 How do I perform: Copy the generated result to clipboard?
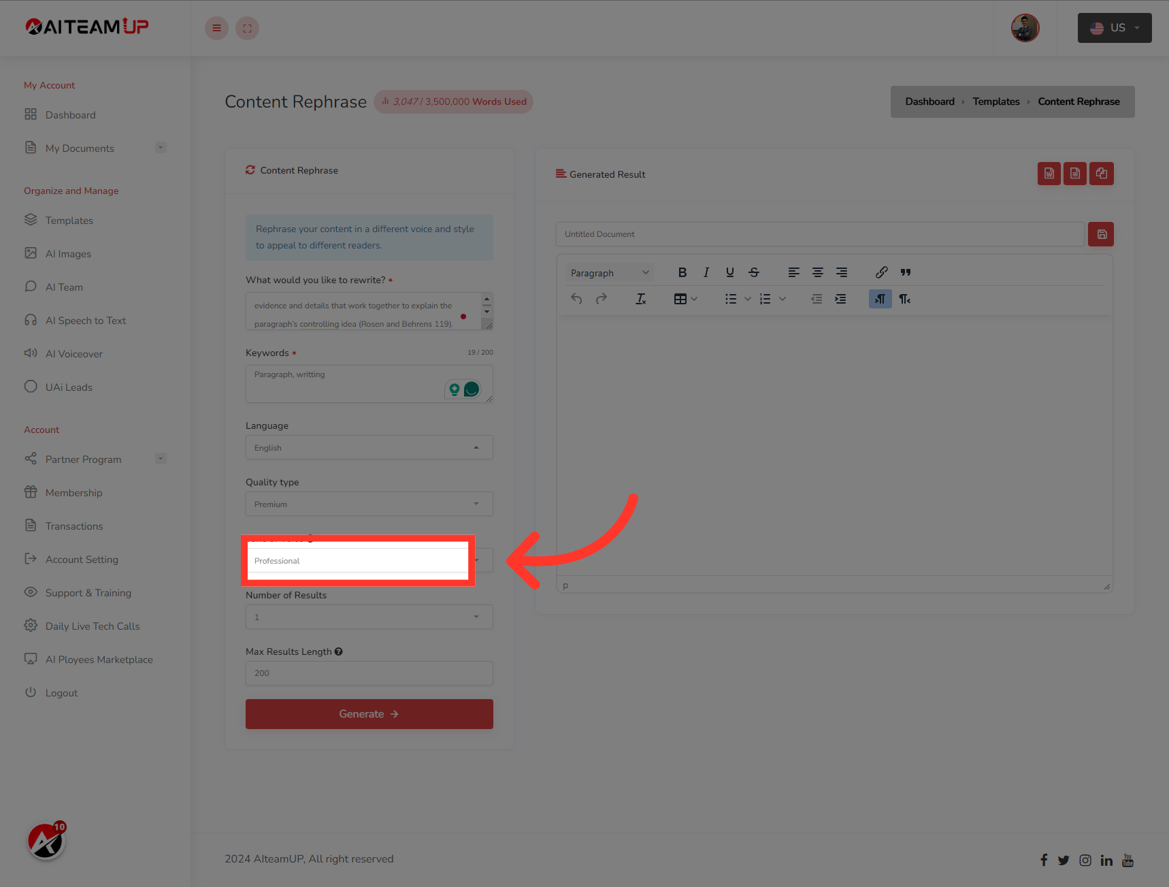pyautogui.click(x=1102, y=174)
